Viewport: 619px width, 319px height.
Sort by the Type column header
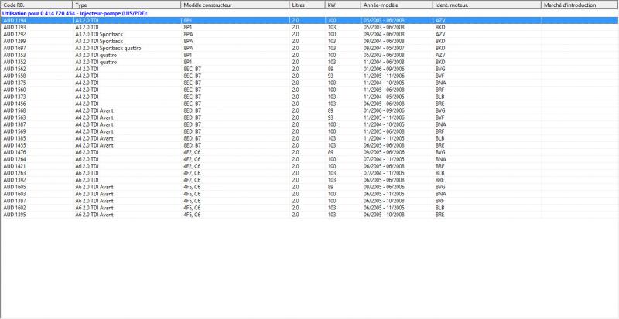click(127, 5)
